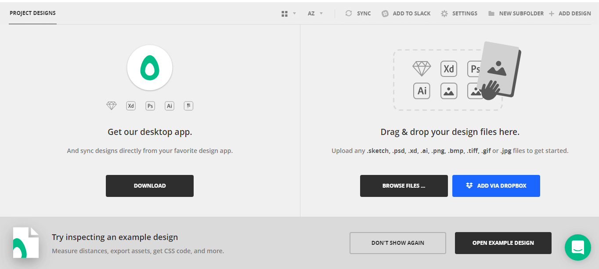Click the small Illustrator Ai icon under the logo

point(170,106)
